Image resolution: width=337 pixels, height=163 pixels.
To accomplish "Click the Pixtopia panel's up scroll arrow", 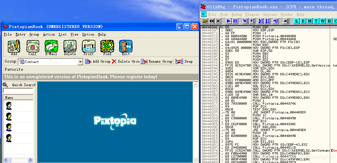I will [195, 85].
